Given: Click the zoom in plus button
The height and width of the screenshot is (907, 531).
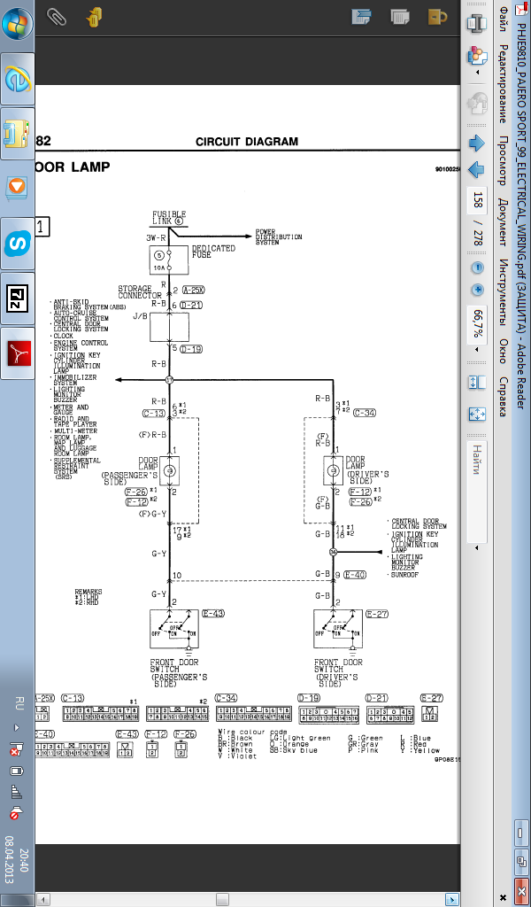Looking at the screenshot, I should coord(478,290).
